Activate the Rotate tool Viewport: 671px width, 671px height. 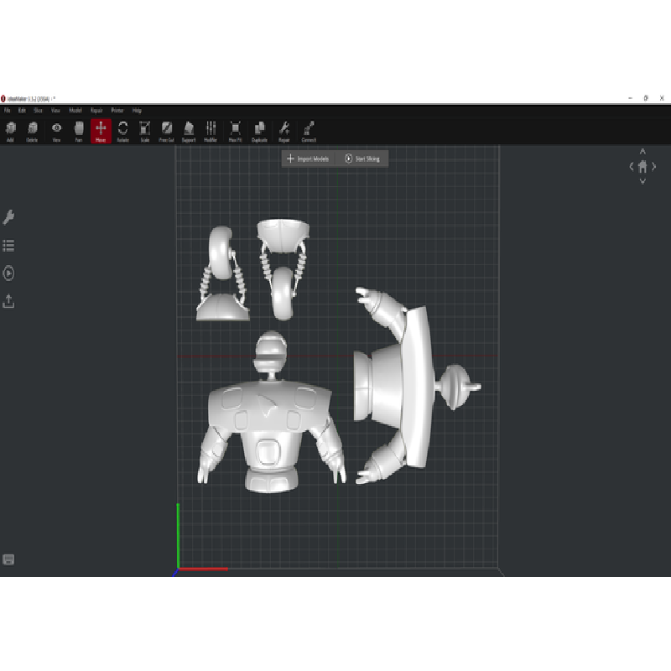tap(122, 130)
